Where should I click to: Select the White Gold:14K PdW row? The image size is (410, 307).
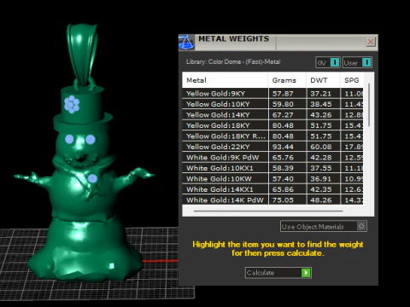coord(272,200)
